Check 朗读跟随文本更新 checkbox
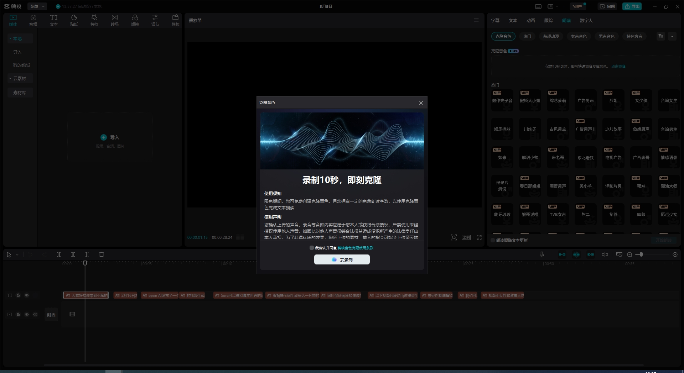Screen dimensions: 684x373 [493, 240]
